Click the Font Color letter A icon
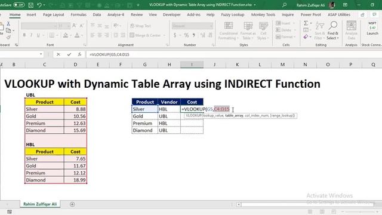This screenshot has width=382, height=215. [x=77, y=35]
